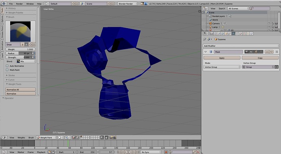Open the All Scenes outliner display dropdown
Image resolution: width=281 pixels, height=154 pixels.
[238, 9]
